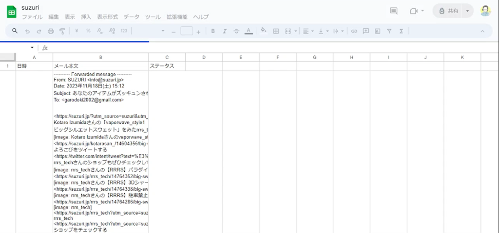
Task: Select the ステータス header cell
Action: coord(167,66)
